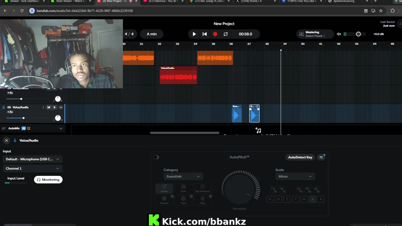Adjust track 04 volume slider

pos(21,99)
